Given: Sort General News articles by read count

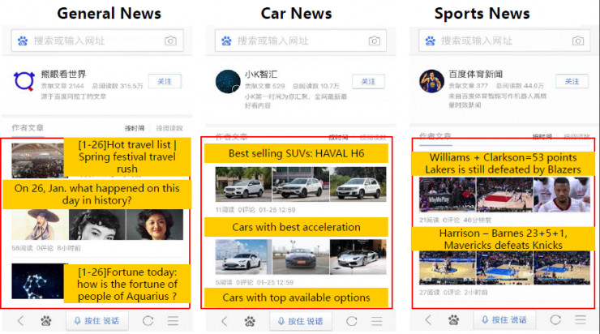Looking at the screenshot, I should [x=169, y=128].
